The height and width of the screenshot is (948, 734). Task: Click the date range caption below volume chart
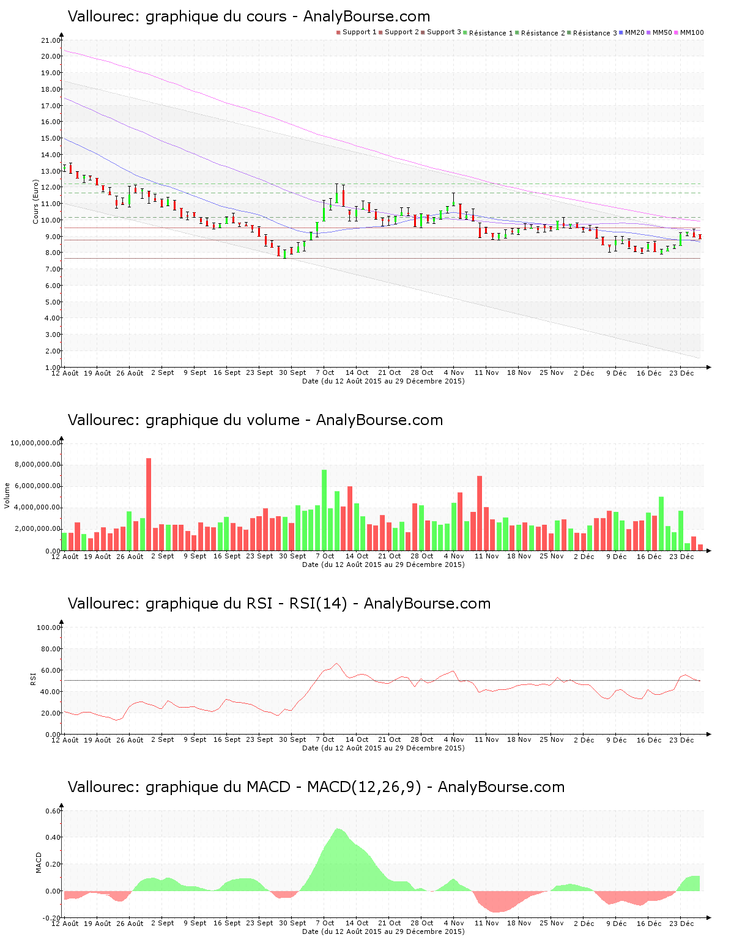[x=384, y=565]
